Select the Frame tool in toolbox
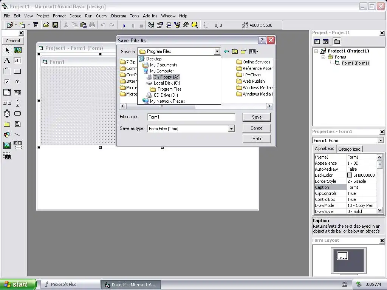The height and width of the screenshot is (290, 387). [x=7, y=71]
